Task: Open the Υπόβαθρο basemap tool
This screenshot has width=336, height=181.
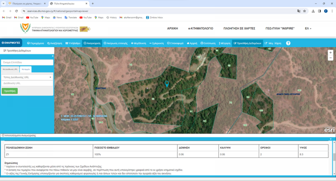Action: [73, 43]
